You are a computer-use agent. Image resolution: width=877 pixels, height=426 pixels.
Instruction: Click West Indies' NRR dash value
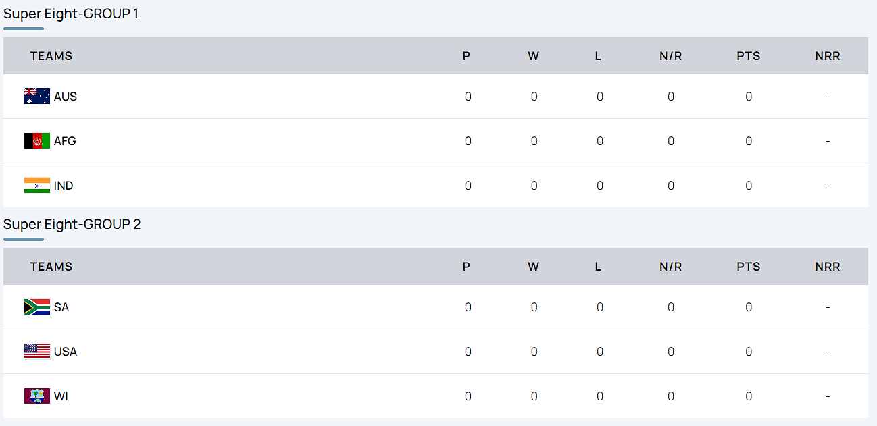coord(828,396)
